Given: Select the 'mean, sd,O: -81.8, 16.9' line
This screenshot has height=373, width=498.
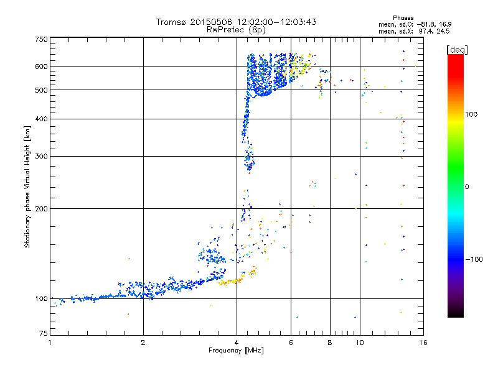Looking at the screenshot, I should tap(415, 24).
